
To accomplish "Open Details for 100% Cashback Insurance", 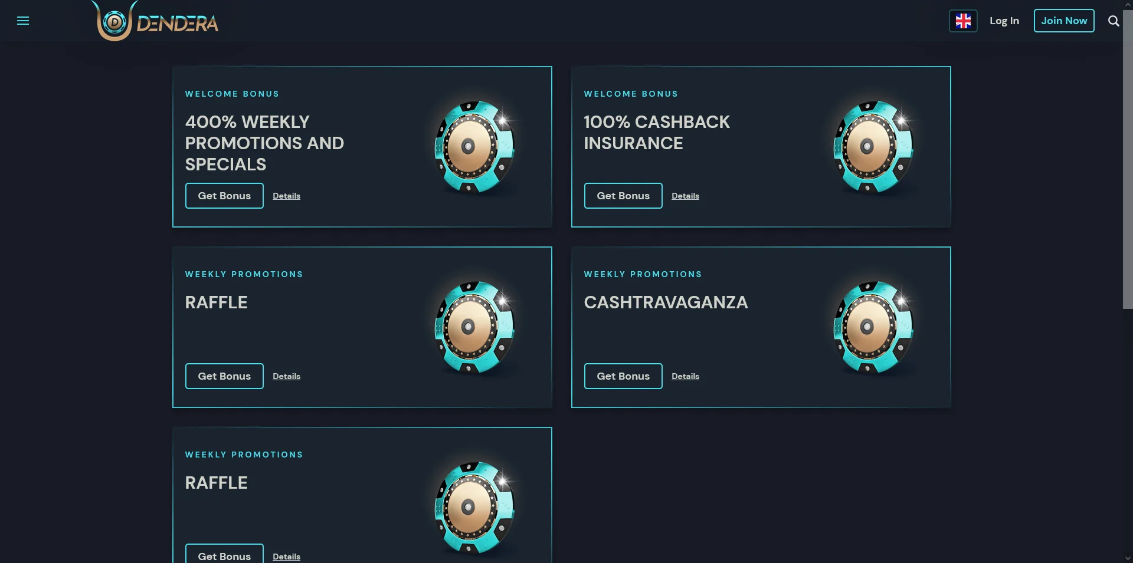I will (685, 196).
